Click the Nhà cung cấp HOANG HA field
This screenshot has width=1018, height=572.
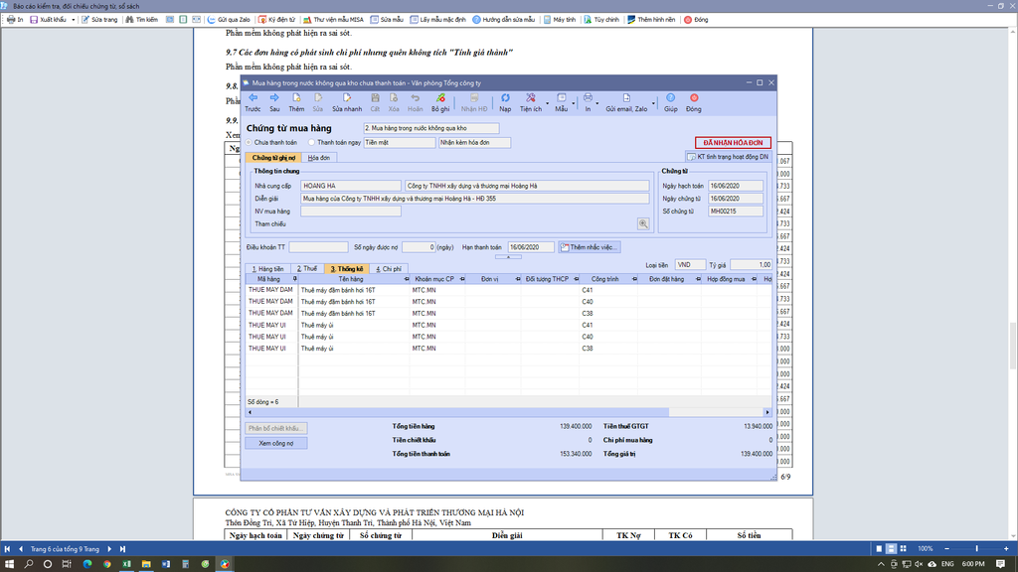(x=351, y=186)
